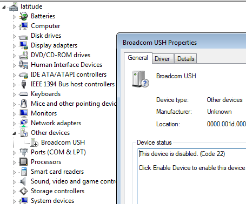This screenshot has width=246, height=204.
Task: Collapse the Other devices node arrow
Action: [x=14, y=133]
